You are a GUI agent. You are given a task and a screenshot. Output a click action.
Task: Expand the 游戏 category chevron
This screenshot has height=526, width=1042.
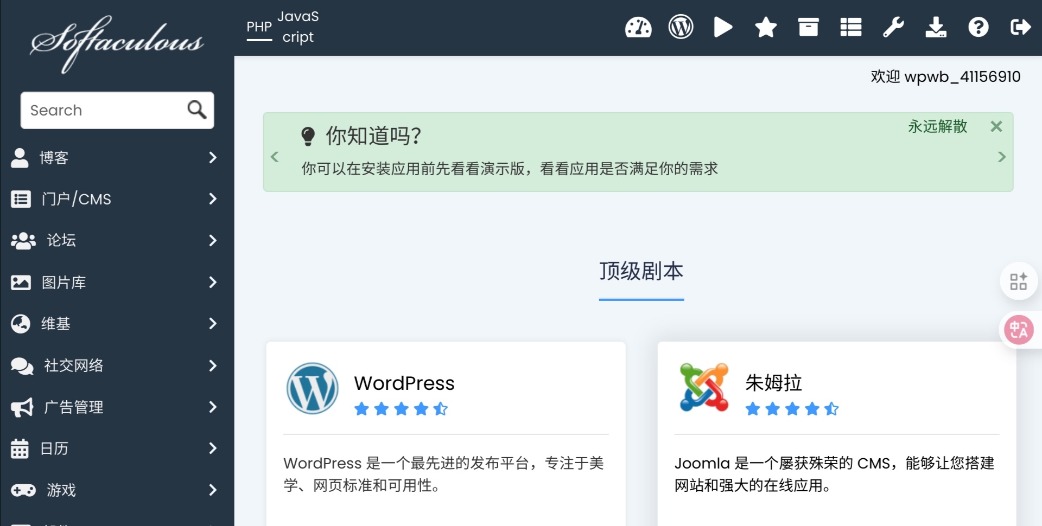pyautogui.click(x=213, y=490)
